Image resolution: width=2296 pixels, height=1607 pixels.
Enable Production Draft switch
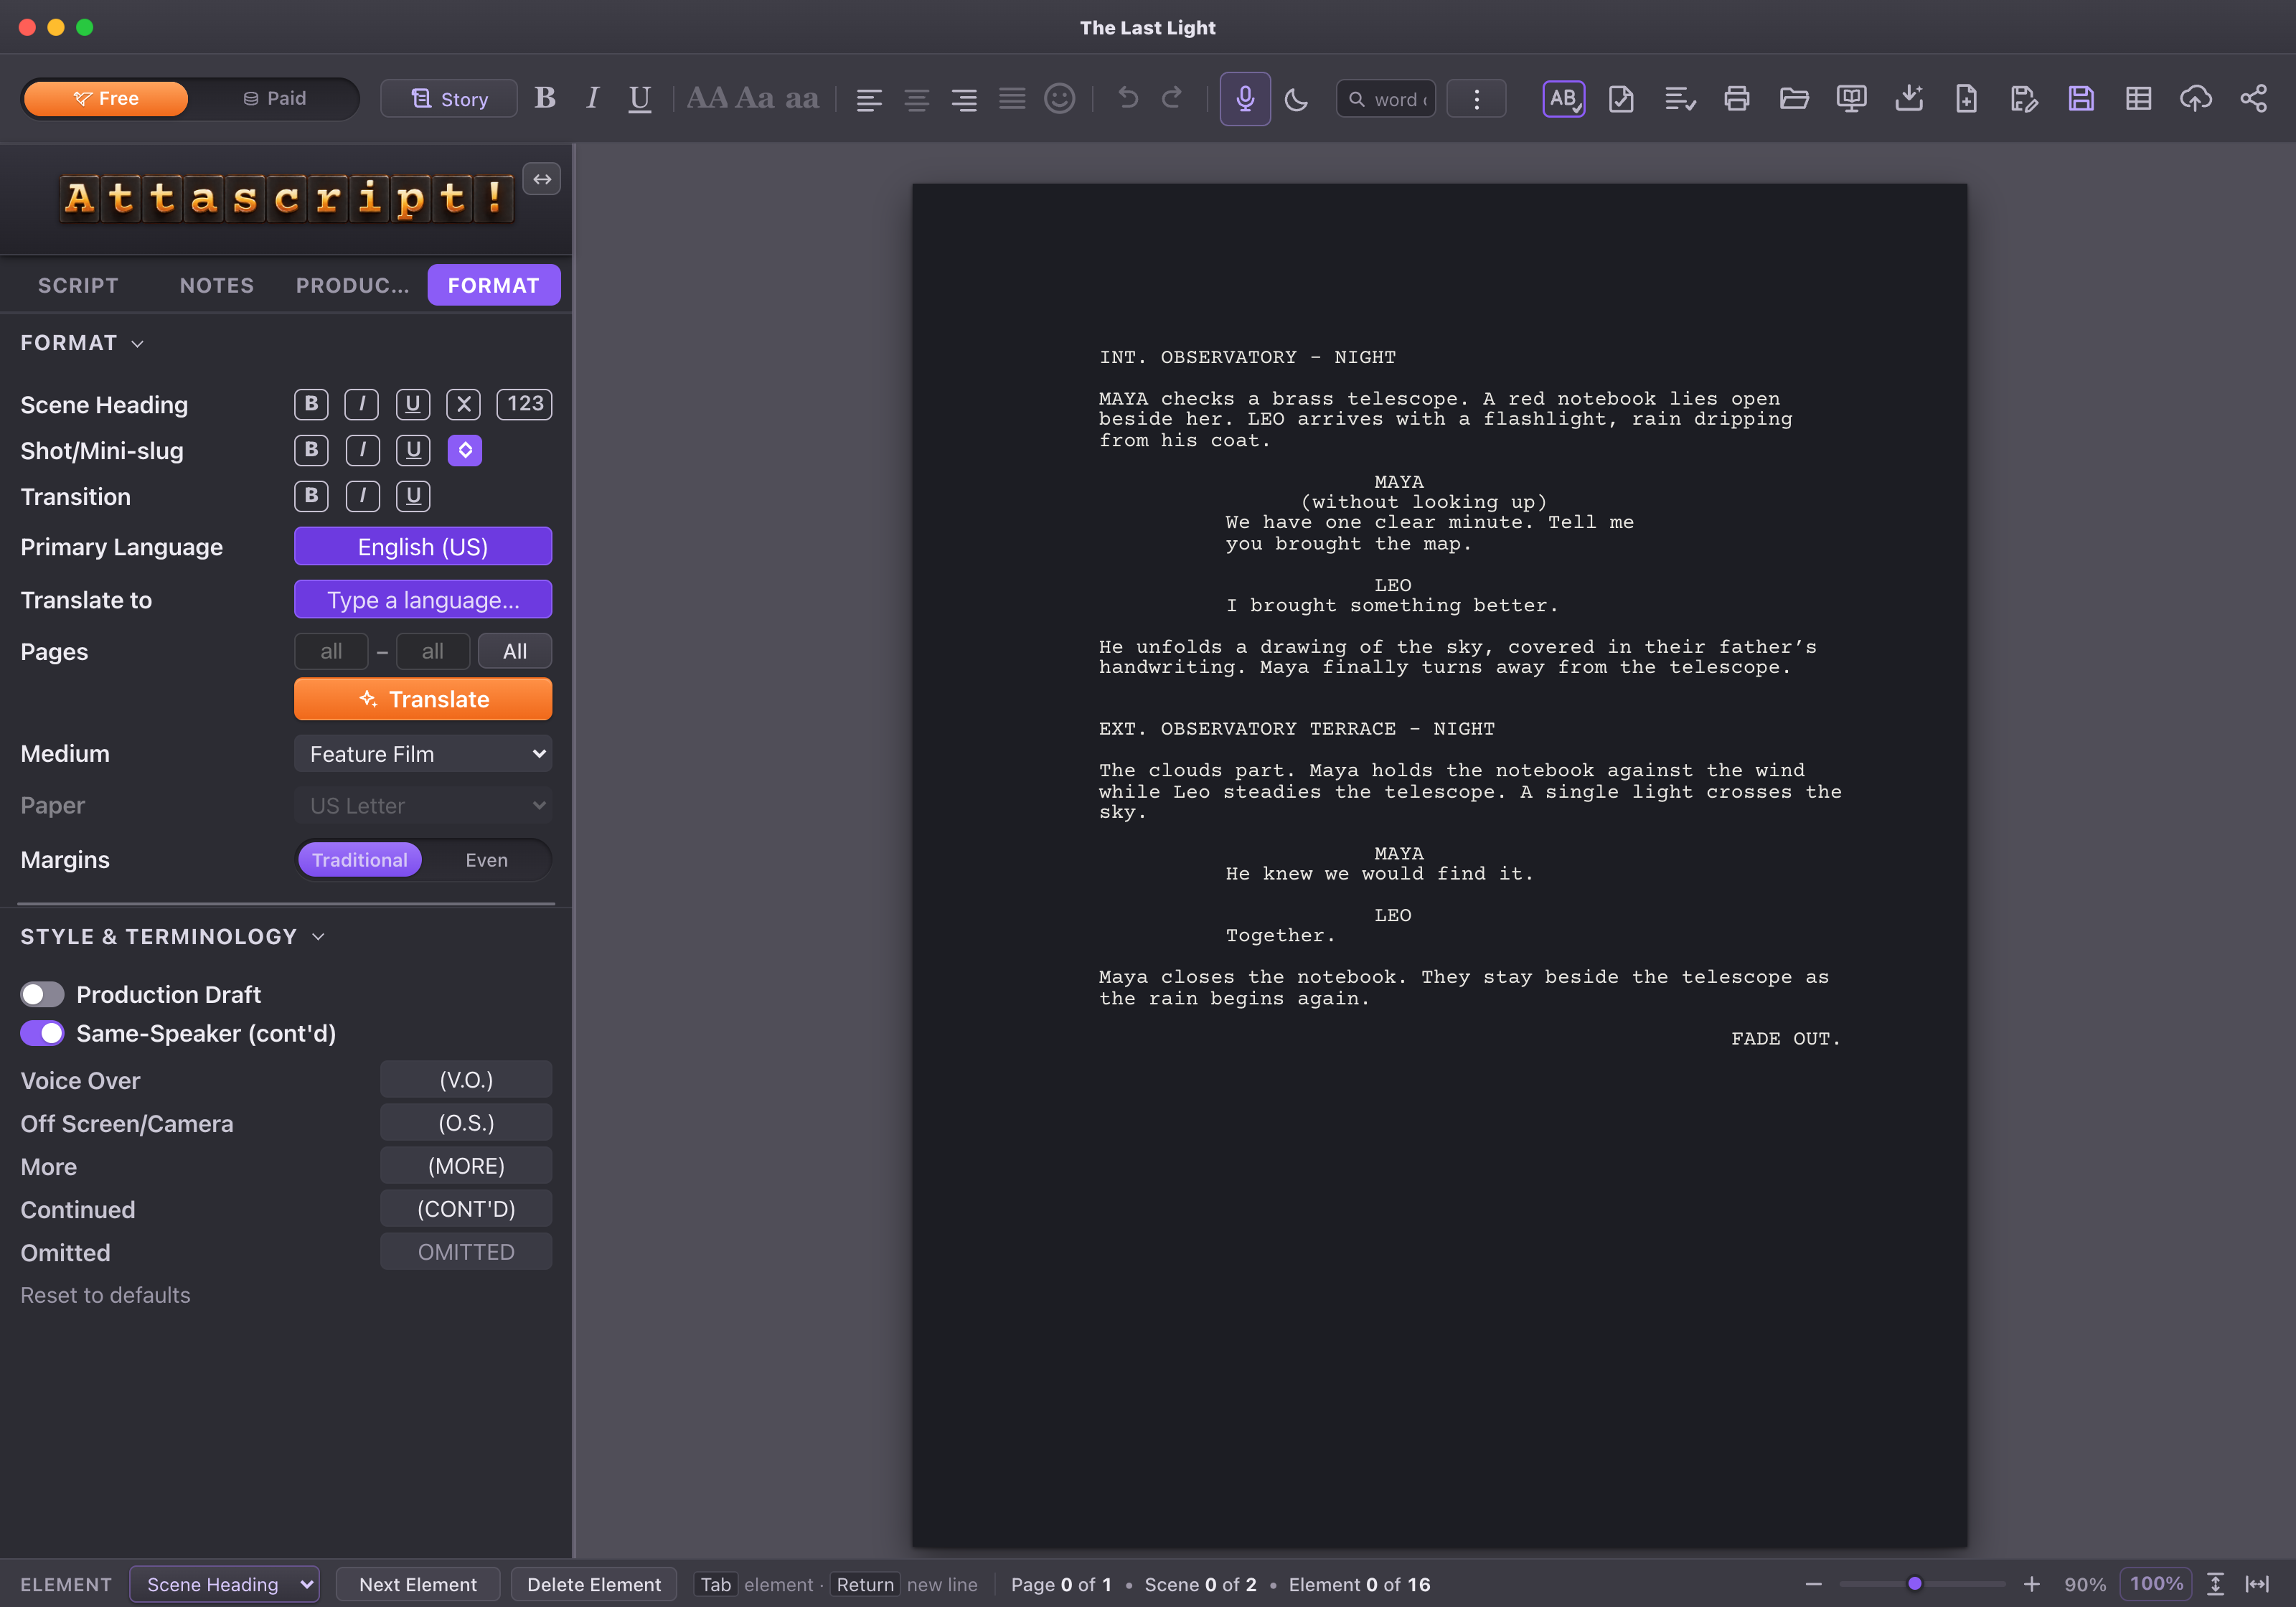(x=42, y=994)
